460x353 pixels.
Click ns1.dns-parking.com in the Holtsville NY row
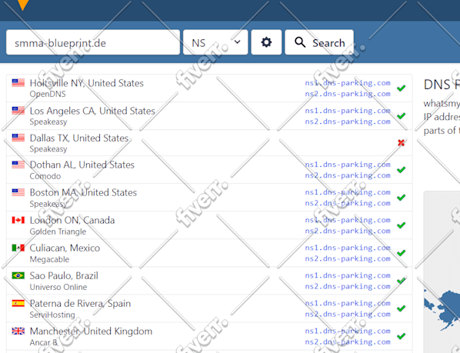tap(348, 83)
